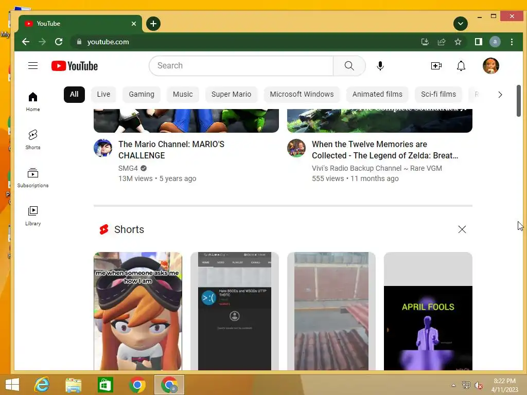
Task: Open the BSOD channel Short thumbnail
Action: (235, 311)
